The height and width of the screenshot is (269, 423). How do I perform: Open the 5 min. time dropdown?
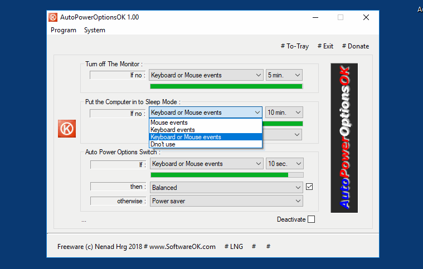tap(284, 75)
